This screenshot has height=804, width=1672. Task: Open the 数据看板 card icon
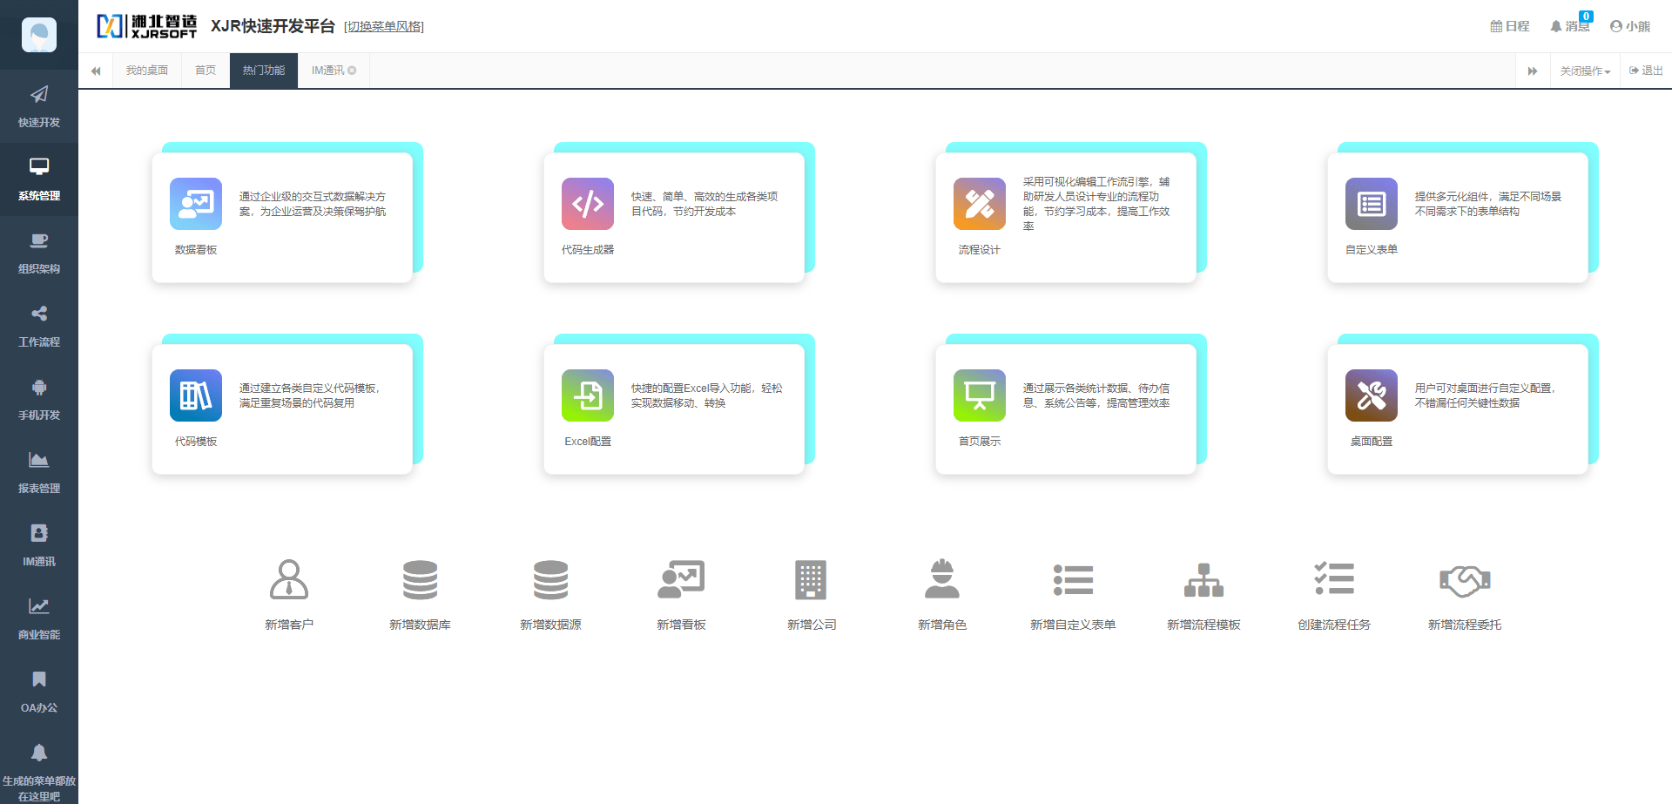click(196, 204)
